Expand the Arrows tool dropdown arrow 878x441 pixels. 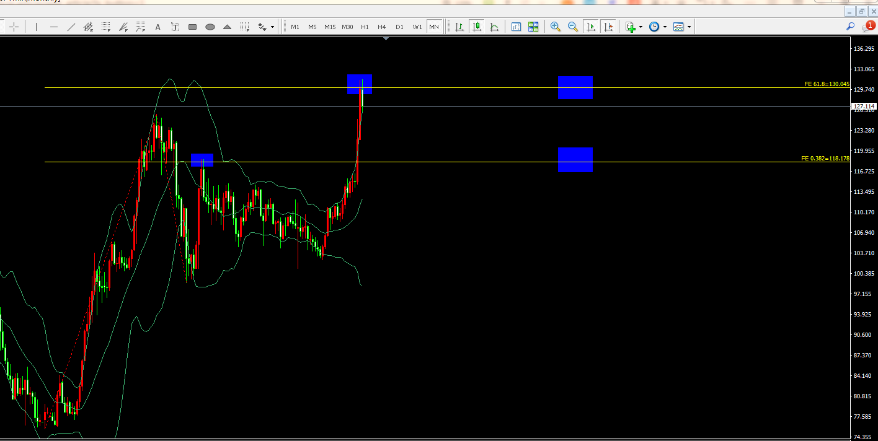[x=272, y=27]
